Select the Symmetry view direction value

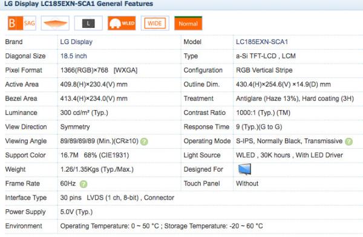pyautogui.click(x=75, y=127)
